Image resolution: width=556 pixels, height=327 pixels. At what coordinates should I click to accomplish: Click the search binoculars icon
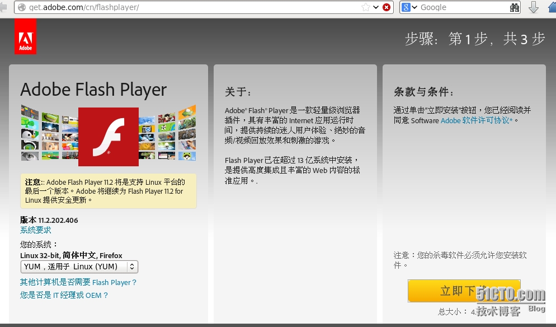pos(514,7)
